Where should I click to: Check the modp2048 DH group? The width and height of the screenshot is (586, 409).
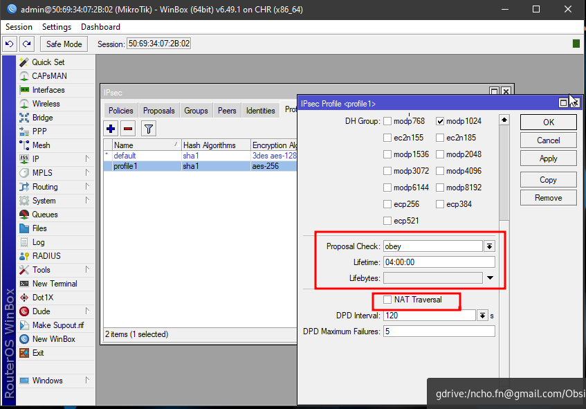pos(439,154)
